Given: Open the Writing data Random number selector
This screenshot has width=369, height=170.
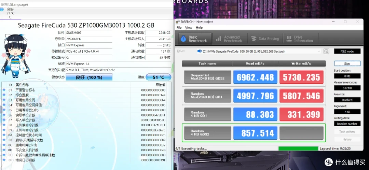Looking at the screenshot, I should (347, 124).
